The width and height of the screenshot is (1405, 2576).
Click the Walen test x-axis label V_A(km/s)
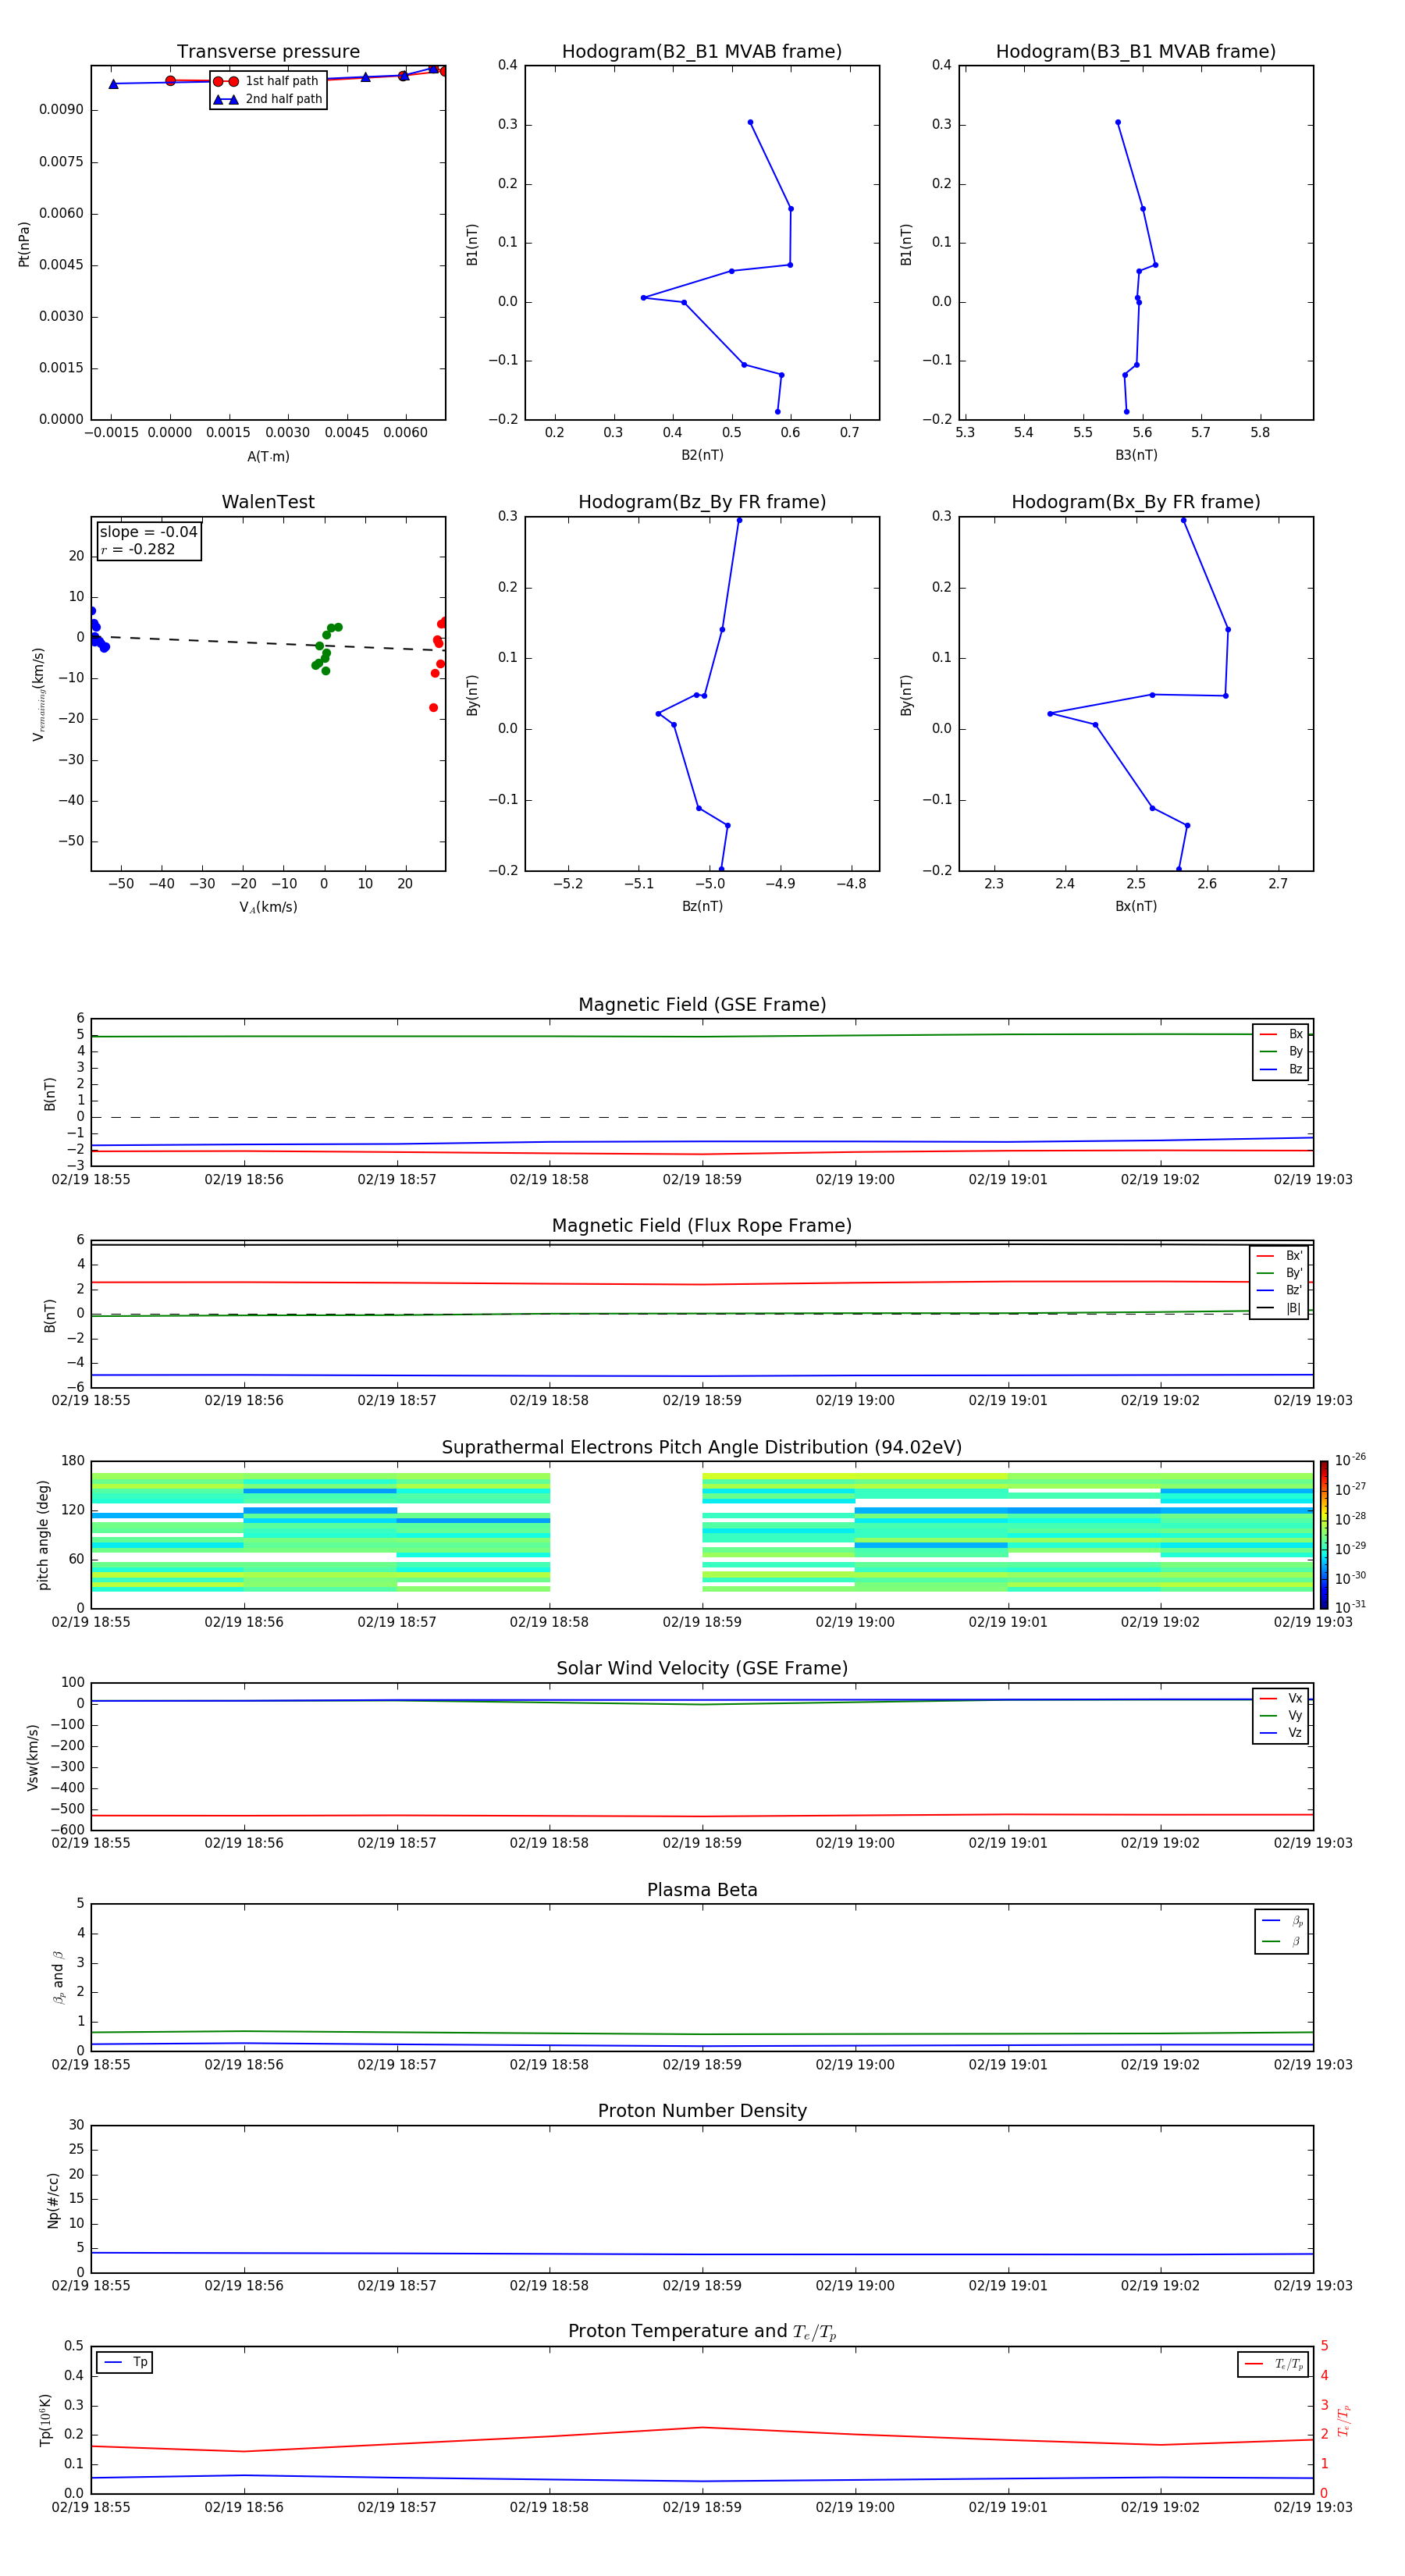(268, 907)
